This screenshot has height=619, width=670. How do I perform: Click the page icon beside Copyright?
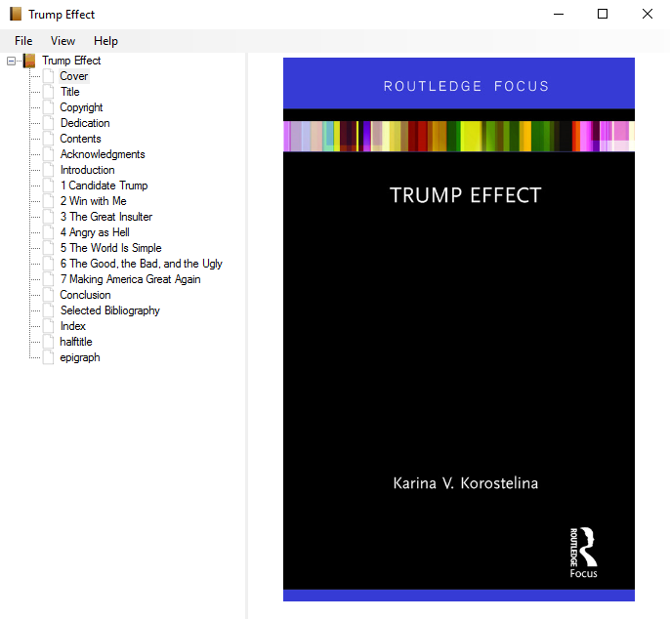(x=48, y=107)
